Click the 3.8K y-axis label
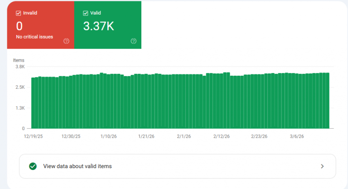Viewport: 348px width, 189px height. pos(20,67)
